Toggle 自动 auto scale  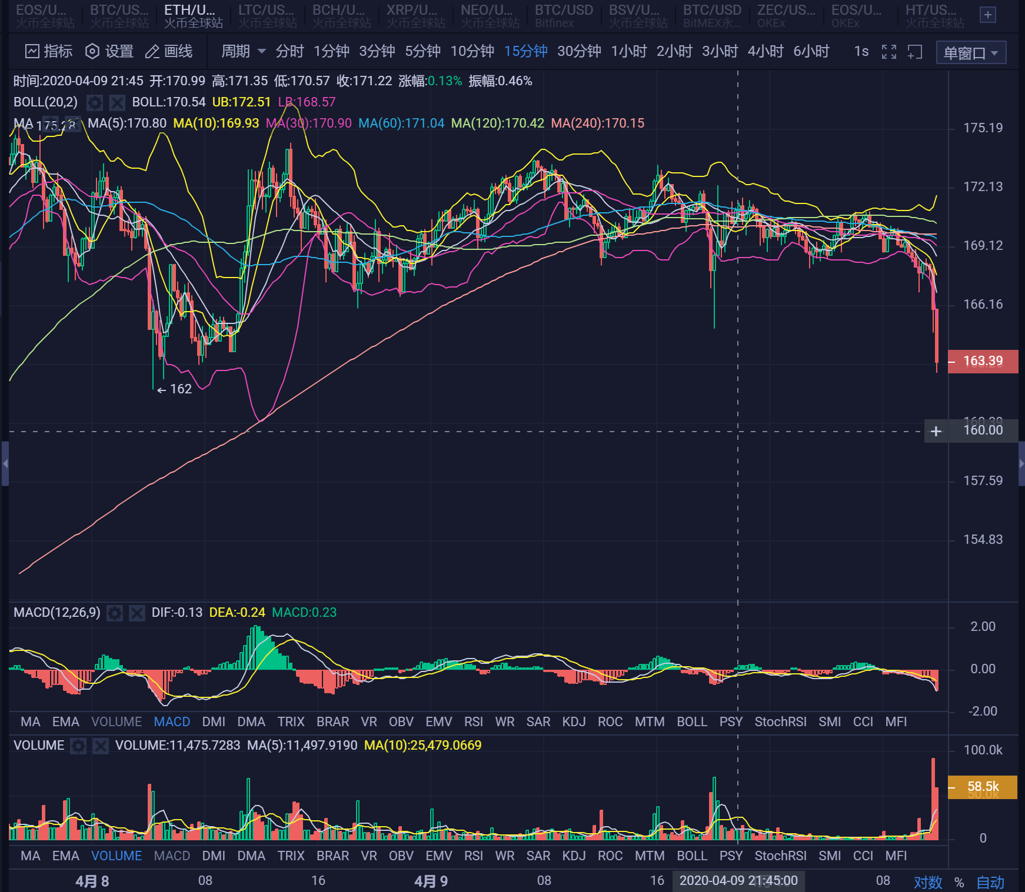[990, 882]
